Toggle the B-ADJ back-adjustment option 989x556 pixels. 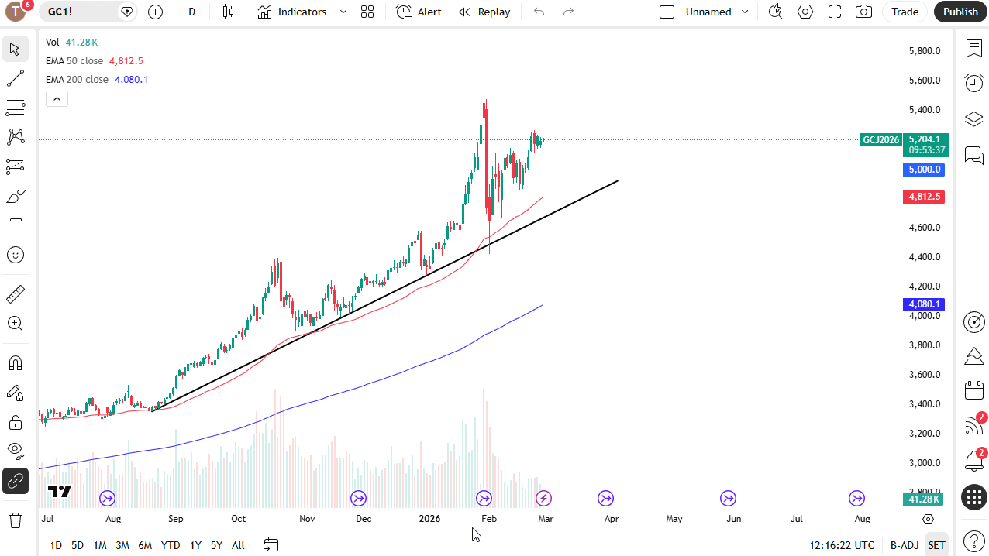(905, 545)
